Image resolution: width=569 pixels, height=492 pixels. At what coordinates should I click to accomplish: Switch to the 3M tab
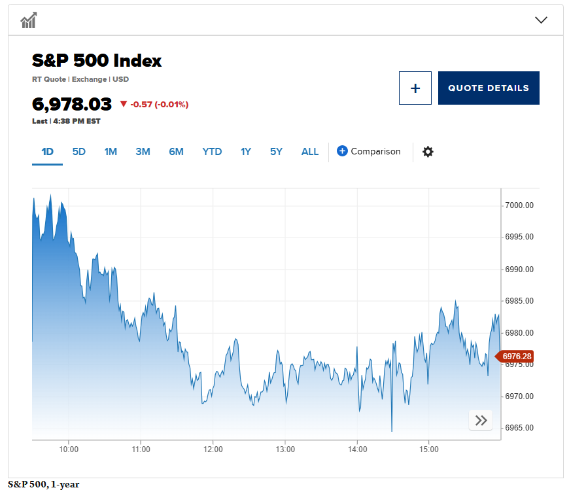[x=143, y=151]
